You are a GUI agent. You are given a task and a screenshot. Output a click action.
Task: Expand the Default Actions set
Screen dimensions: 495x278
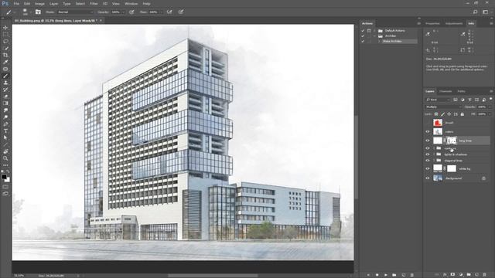(374, 31)
